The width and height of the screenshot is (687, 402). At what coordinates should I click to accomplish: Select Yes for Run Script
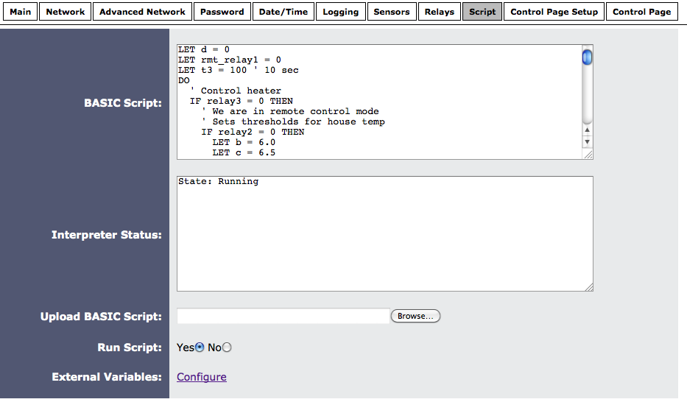[x=200, y=348]
